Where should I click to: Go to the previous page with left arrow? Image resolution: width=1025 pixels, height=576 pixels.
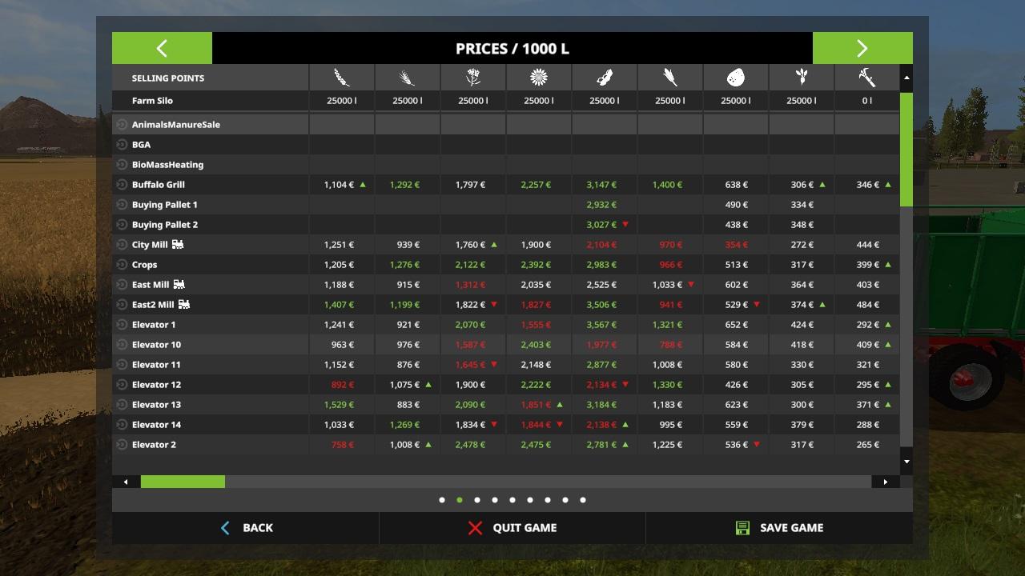coord(162,48)
